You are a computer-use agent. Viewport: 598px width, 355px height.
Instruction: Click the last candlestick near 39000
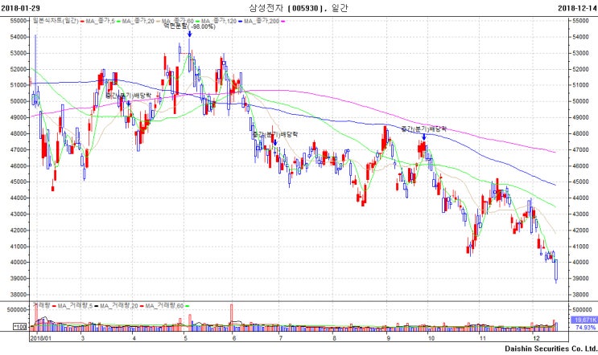click(556, 271)
